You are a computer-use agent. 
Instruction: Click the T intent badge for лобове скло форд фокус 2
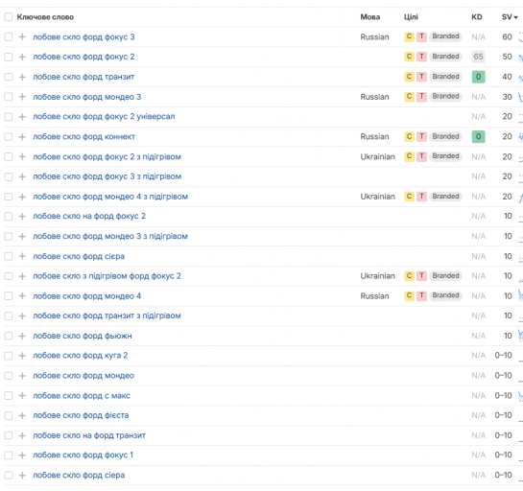(x=422, y=57)
